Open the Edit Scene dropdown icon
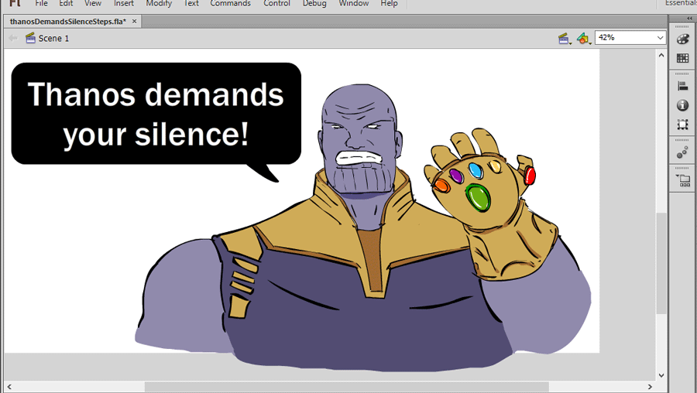Image resolution: width=697 pixels, height=393 pixels. (x=565, y=39)
